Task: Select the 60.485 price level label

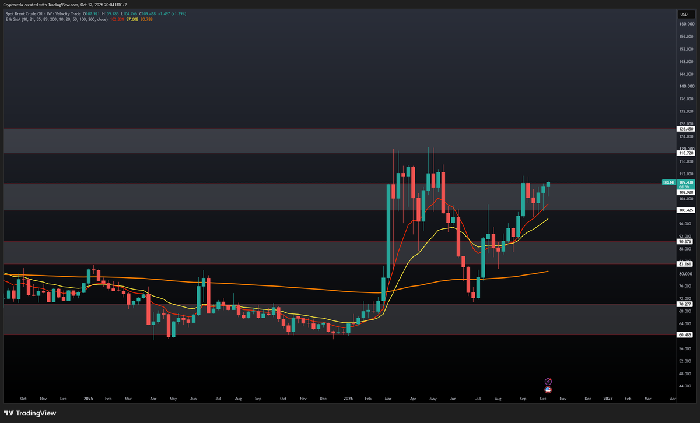Action: [x=685, y=335]
